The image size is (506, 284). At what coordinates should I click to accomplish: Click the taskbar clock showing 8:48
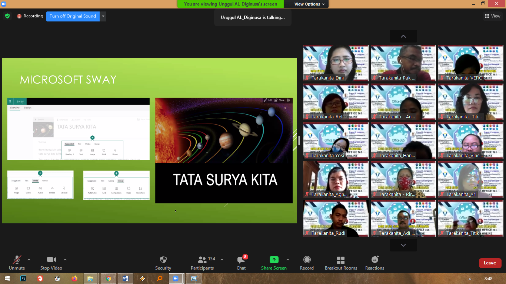(x=488, y=279)
